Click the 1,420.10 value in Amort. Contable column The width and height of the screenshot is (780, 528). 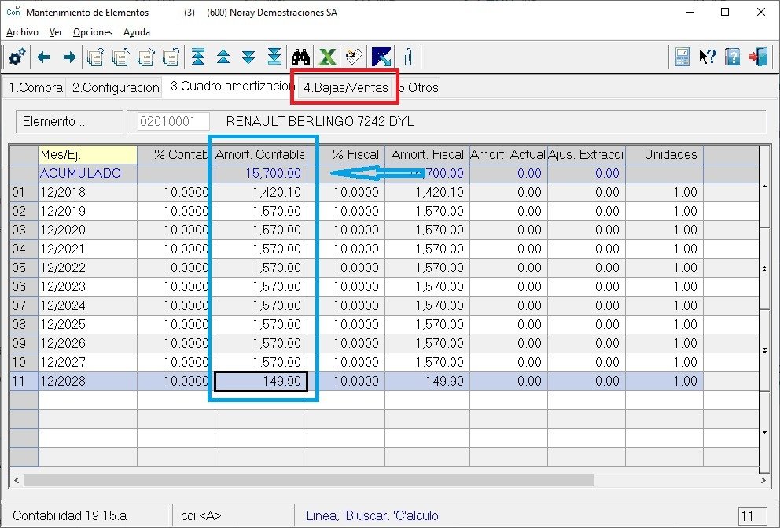click(261, 193)
